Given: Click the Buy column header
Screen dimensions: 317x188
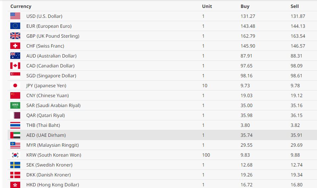Looking at the screenshot, I should point(245,6).
